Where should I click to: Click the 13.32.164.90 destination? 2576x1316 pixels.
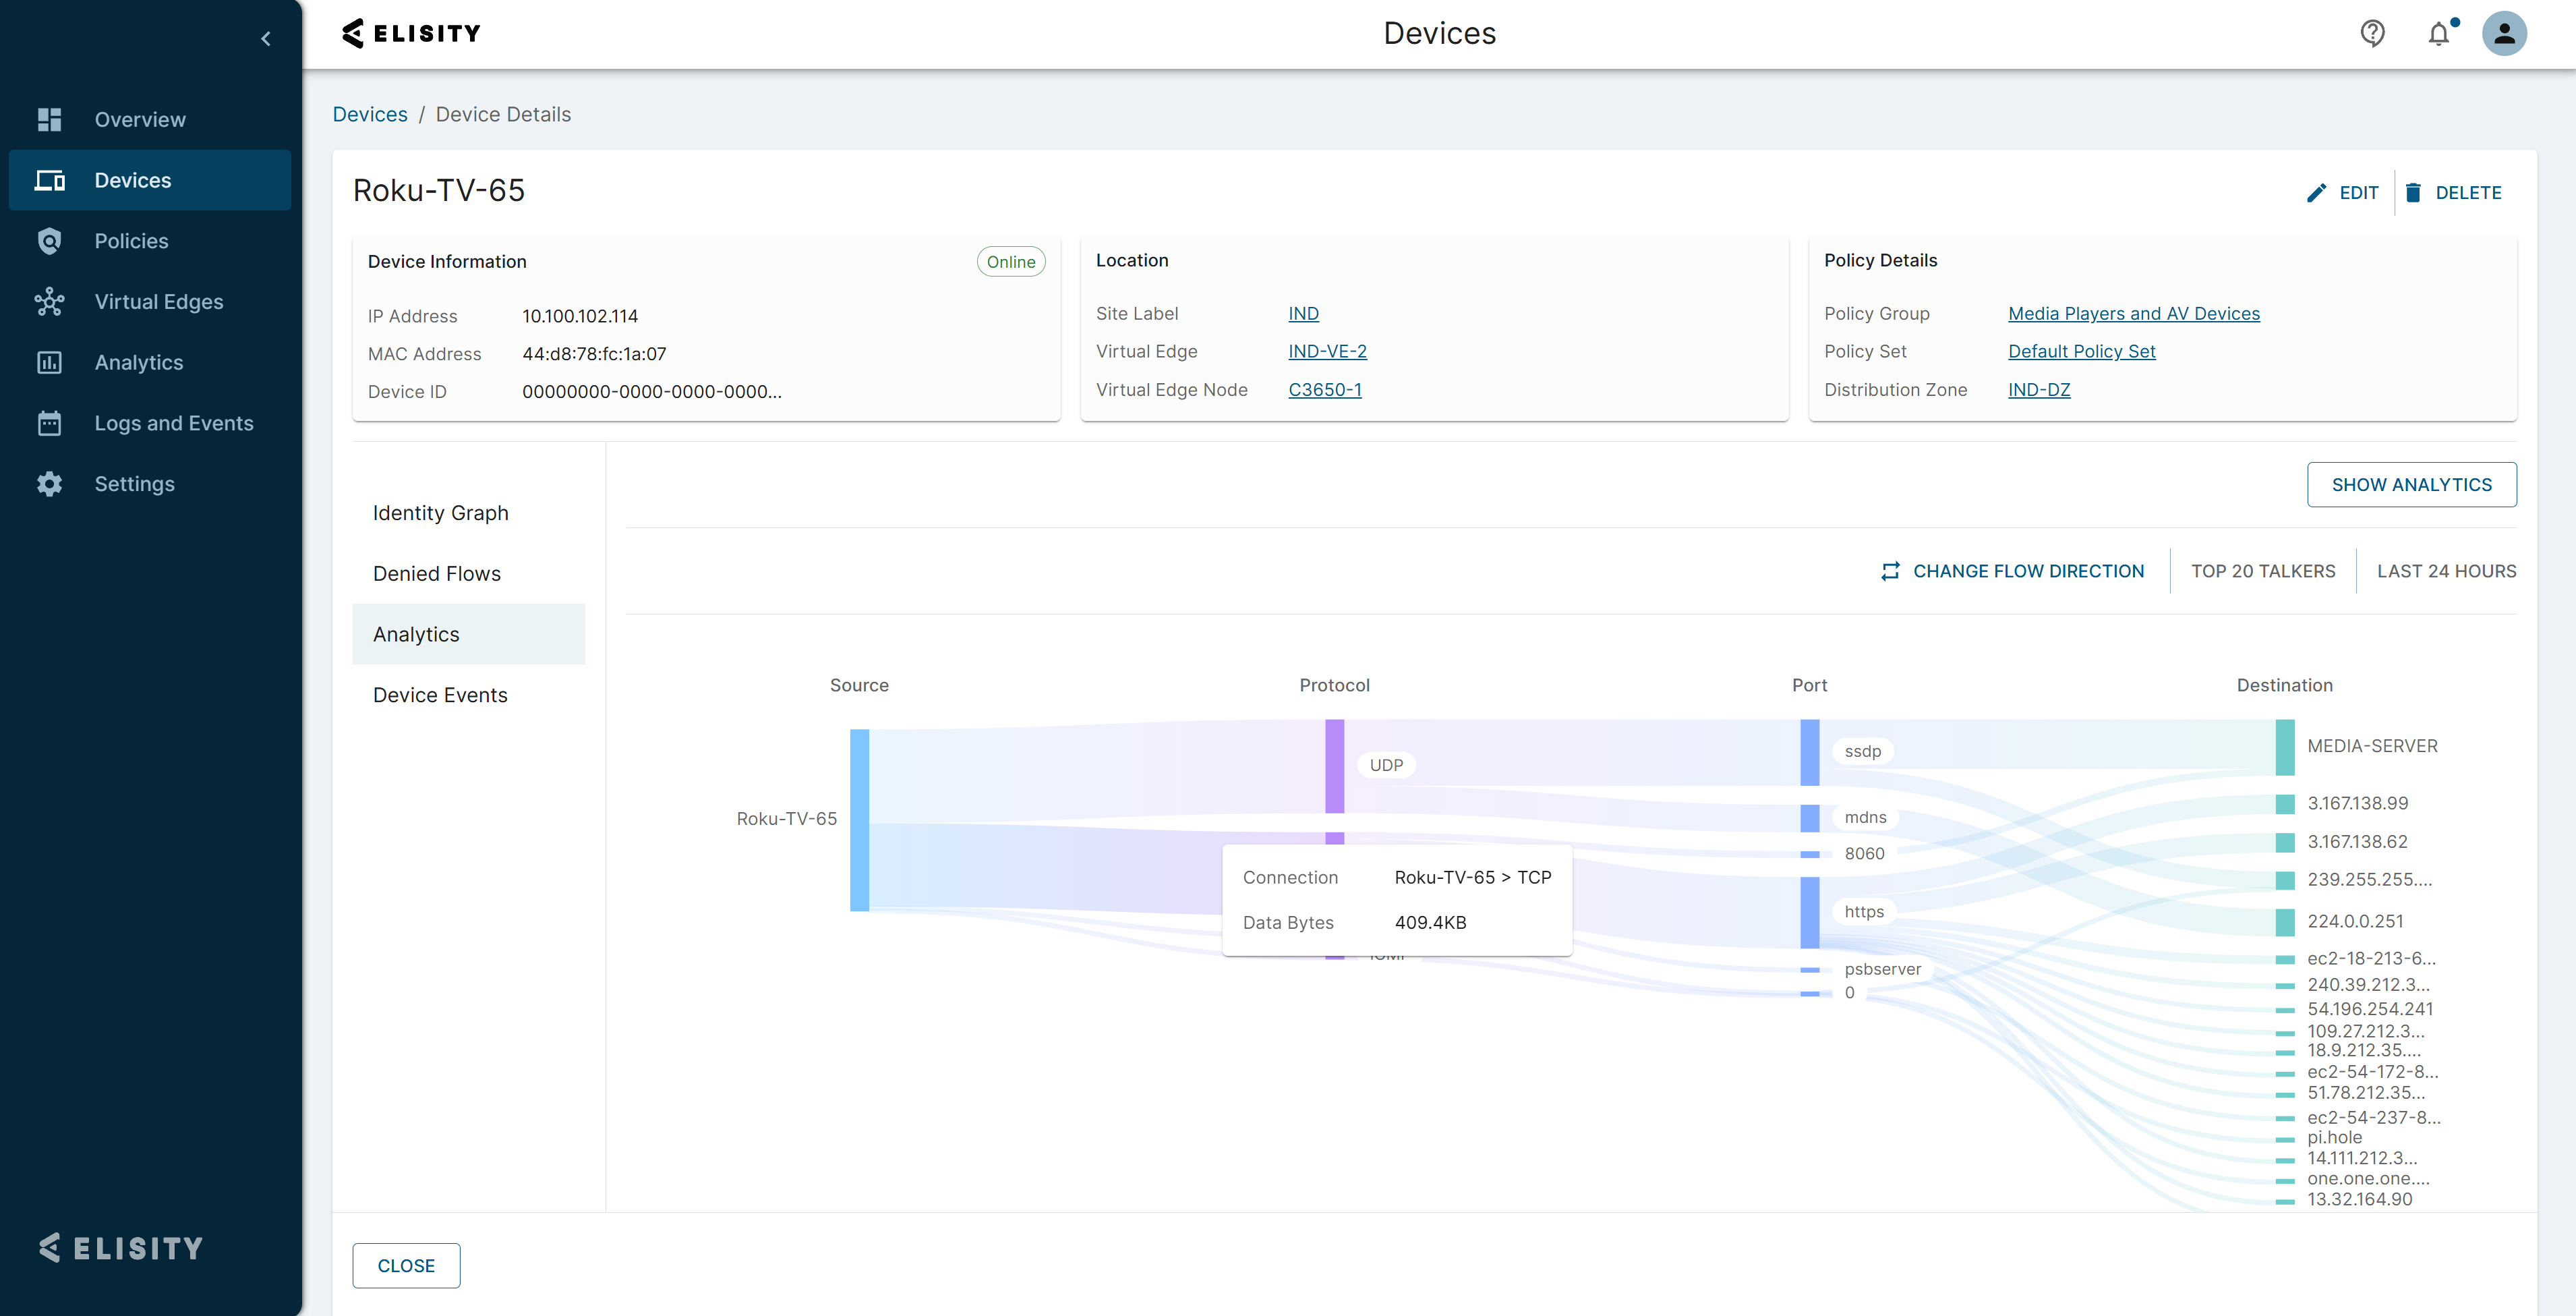click(2359, 1200)
